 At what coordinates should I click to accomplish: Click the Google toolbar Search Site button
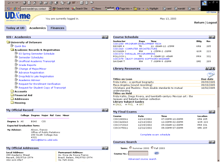point(80,9)
